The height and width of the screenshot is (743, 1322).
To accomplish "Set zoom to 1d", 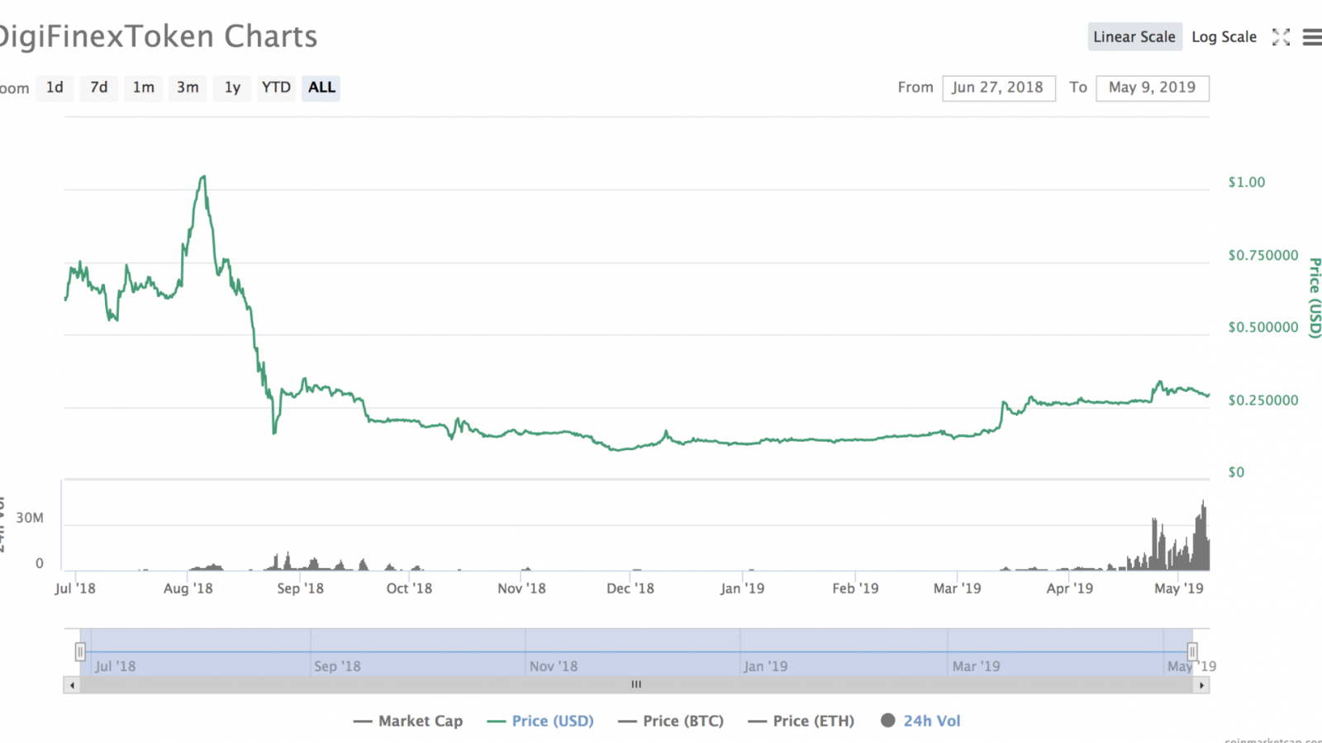I will [55, 88].
